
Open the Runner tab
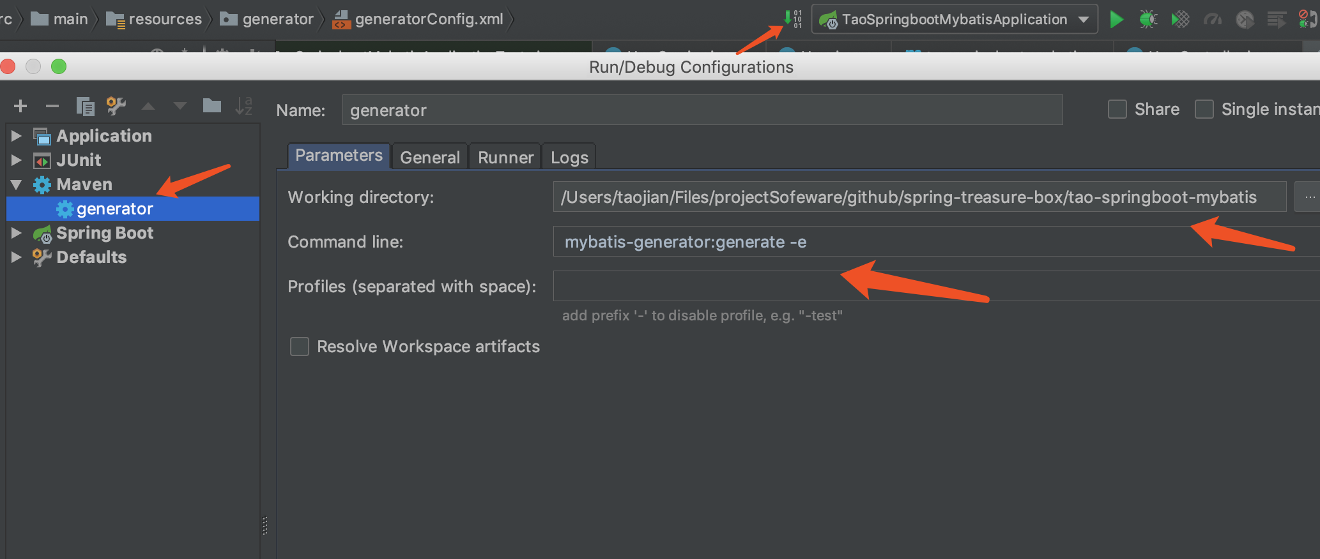click(505, 157)
